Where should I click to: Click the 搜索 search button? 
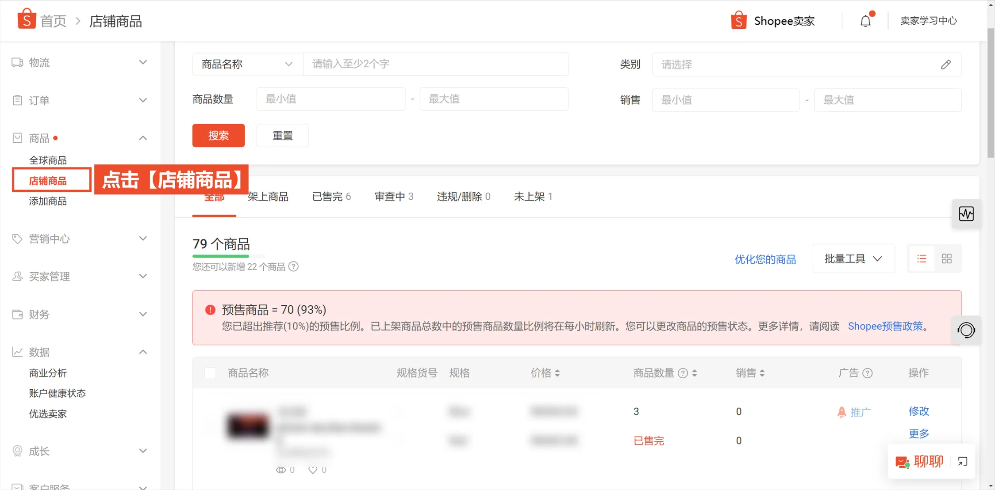click(218, 135)
